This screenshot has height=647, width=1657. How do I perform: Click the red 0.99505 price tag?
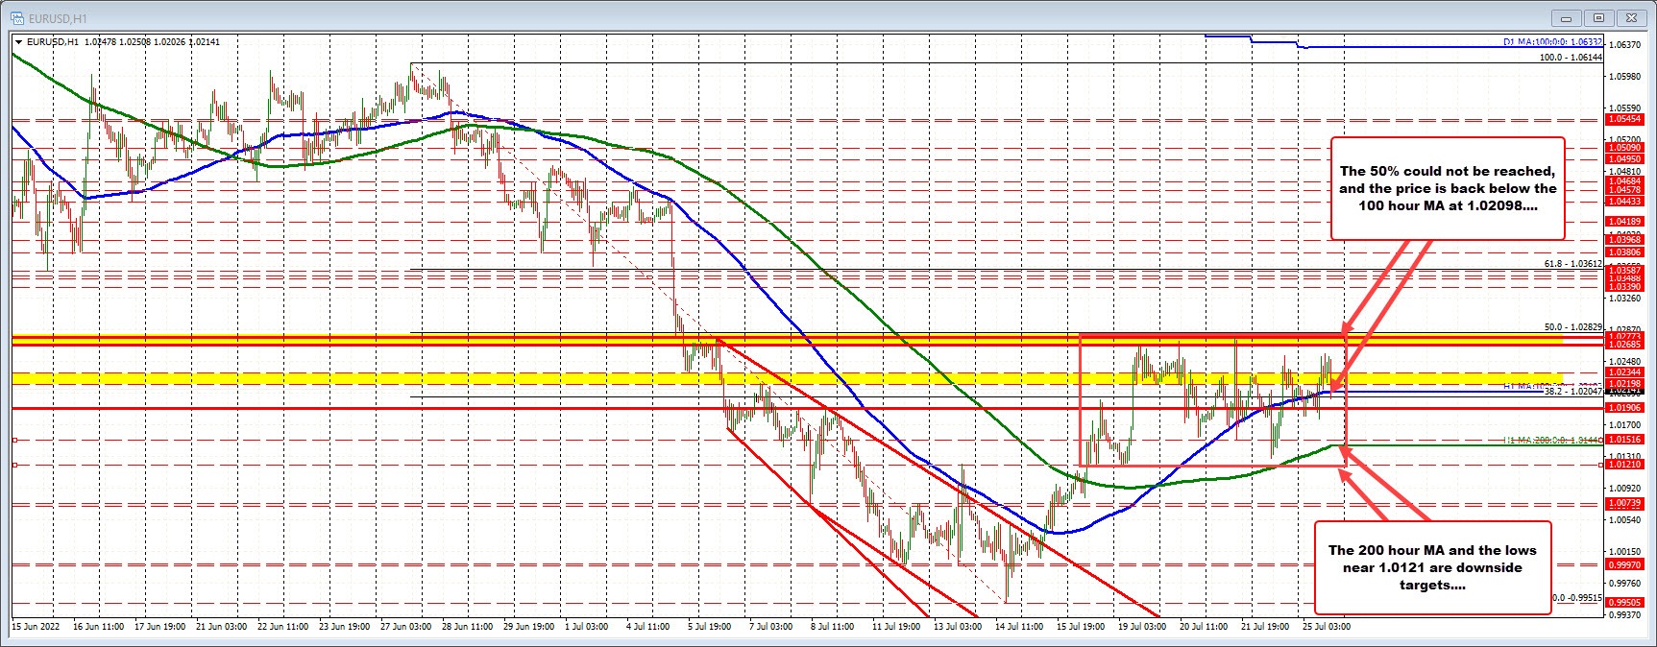(x=1625, y=604)
